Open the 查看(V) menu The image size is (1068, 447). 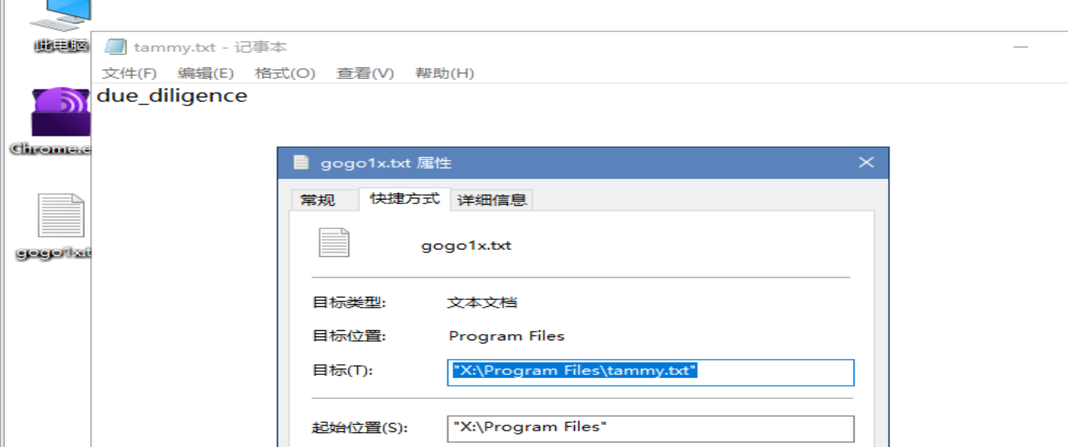point(365,73)
